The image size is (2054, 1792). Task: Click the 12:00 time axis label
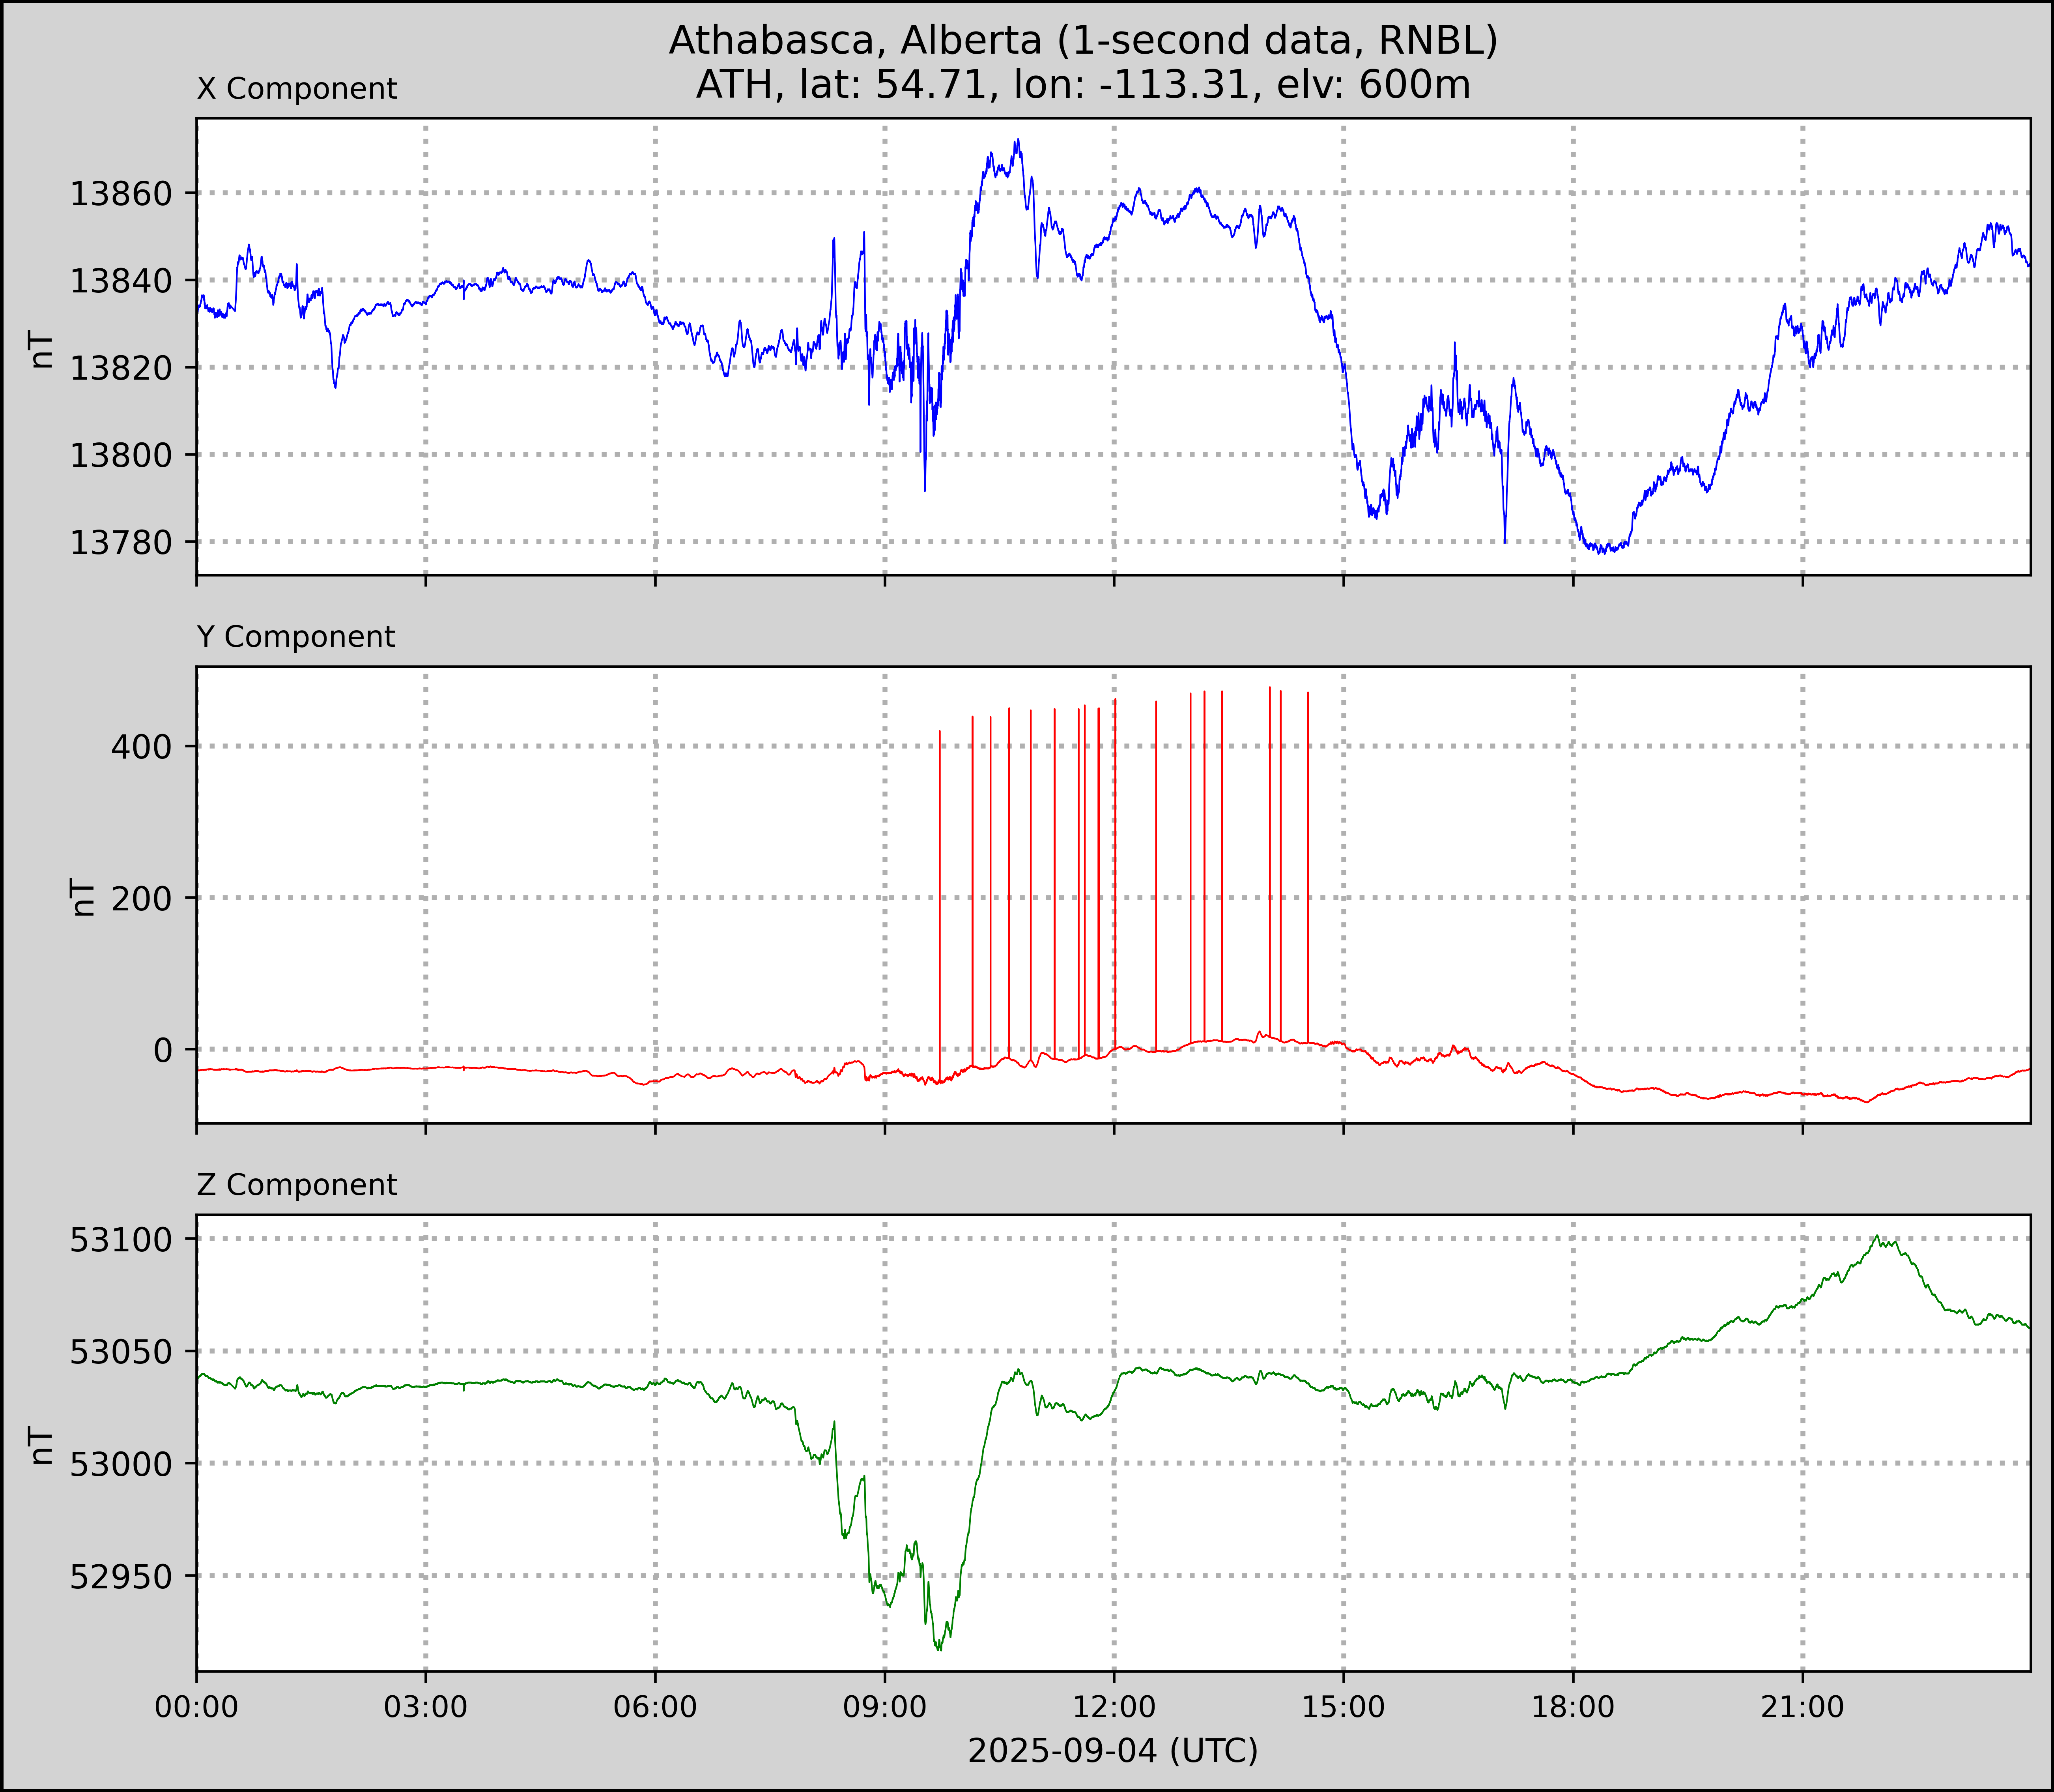(x=1114, y=1707)
